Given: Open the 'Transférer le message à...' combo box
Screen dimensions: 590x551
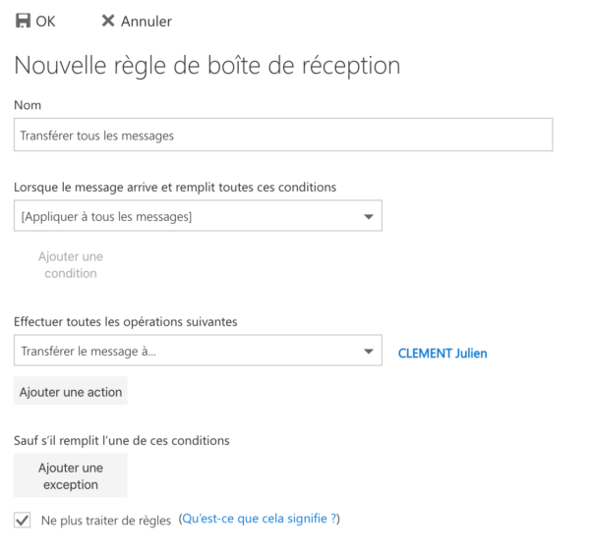Looking at the screenshot, I should pos(198,351).
